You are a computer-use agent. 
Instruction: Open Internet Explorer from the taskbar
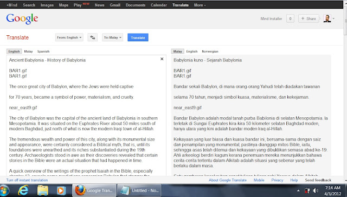(x=23, y=190)
